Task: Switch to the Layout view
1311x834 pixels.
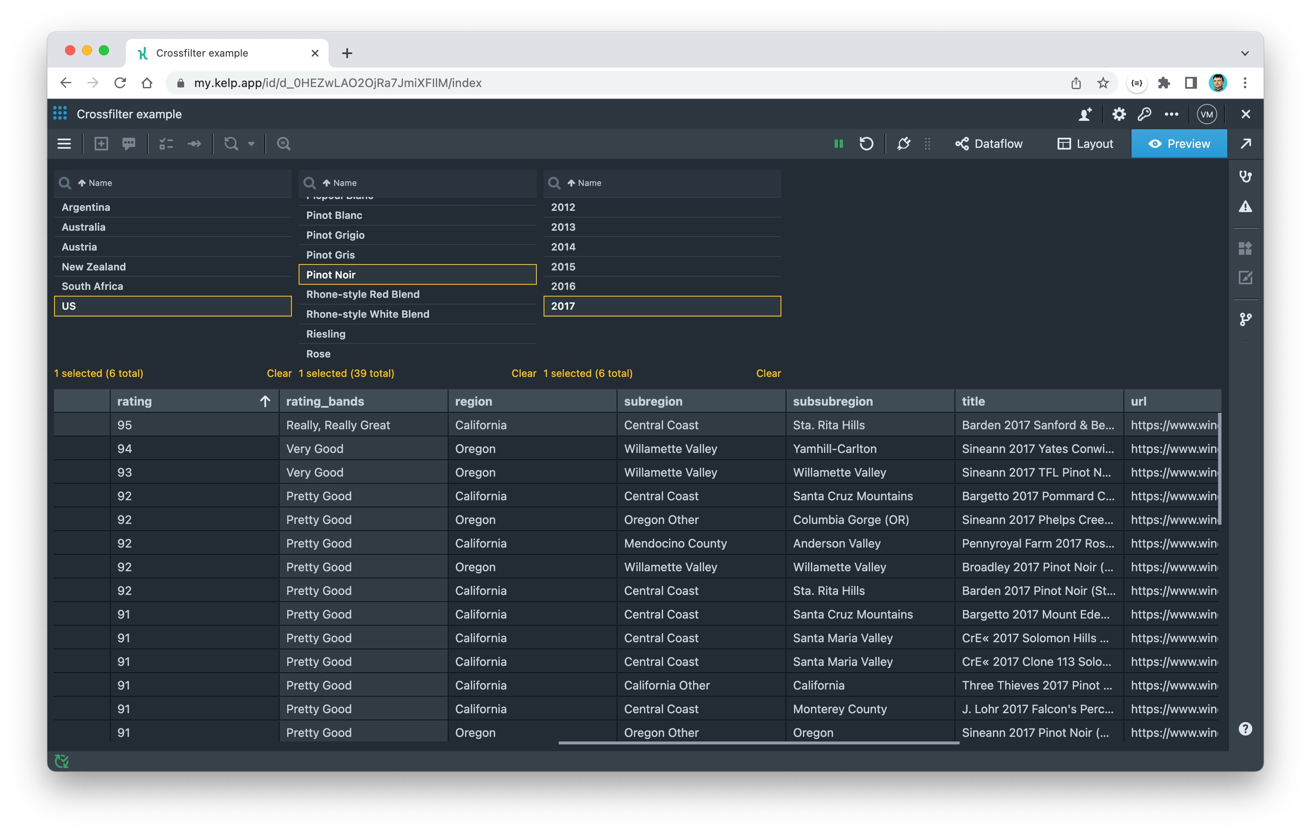Action: [x=1085, y=144]
